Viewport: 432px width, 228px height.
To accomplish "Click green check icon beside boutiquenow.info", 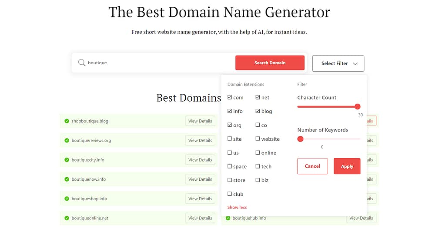I will click(67, 179).
